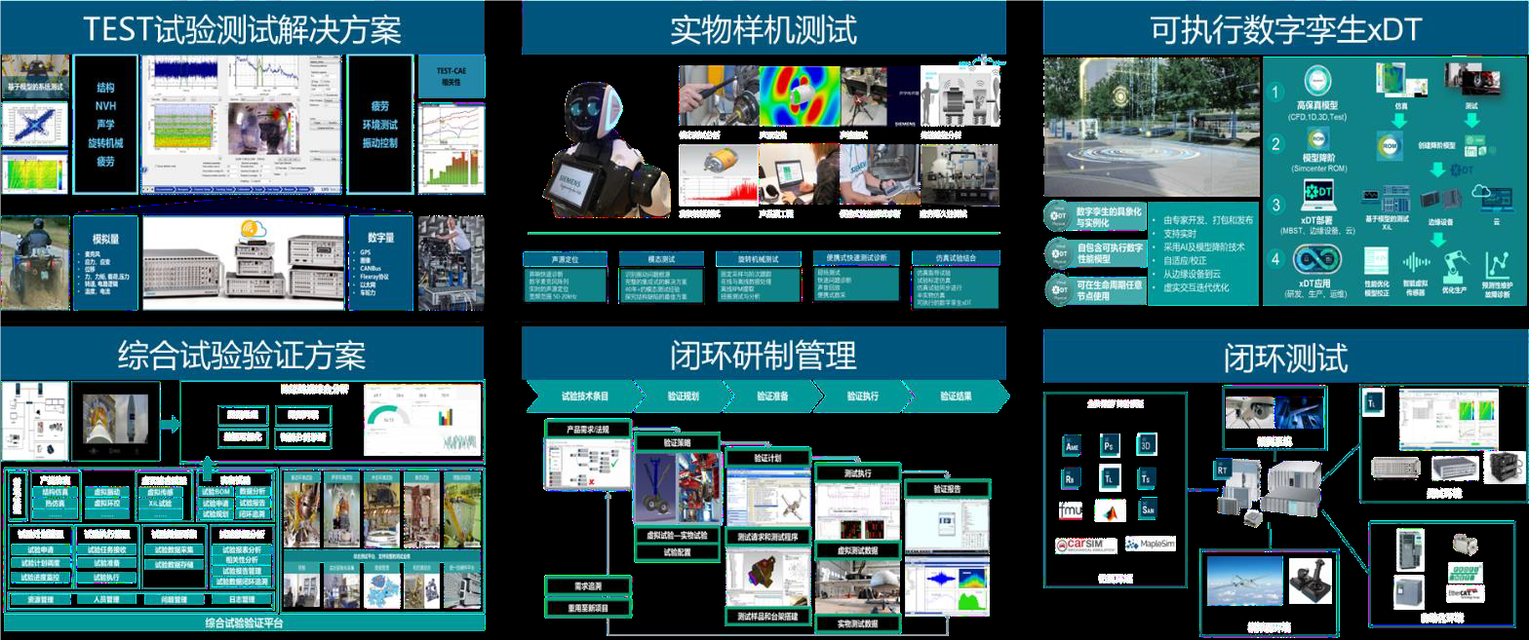Click the Simcenter Amesim 'AME' icon
This screenshot has height=640, width=1529.
pyautogui.click(x=1072, y=444)
